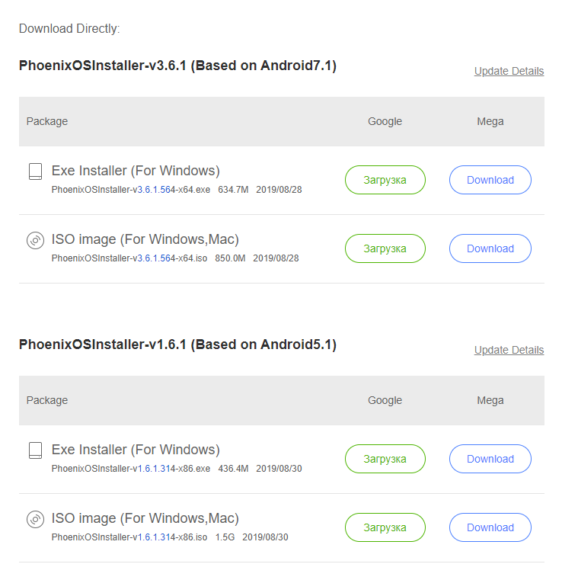Download v3.6.1 ISO image via Mega
The height and width of the screenshot is (564, 562).
[x=490, y=248]
